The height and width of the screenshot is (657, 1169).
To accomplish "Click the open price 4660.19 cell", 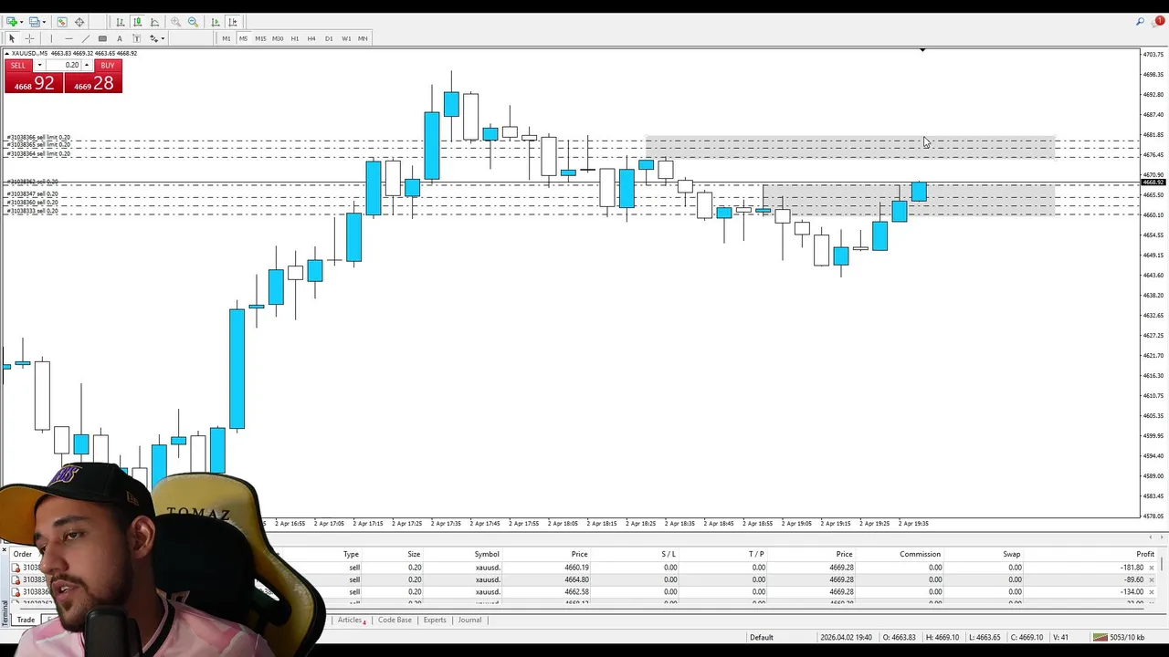I will pyautogui.click(x=576, y=568).
